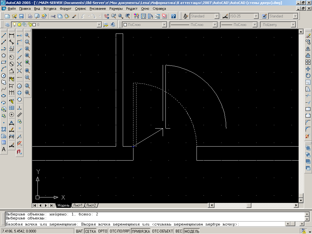Select the Angular dimension tool
The width and height of the screenshot is (312, 234).
[x=12, y=71]
